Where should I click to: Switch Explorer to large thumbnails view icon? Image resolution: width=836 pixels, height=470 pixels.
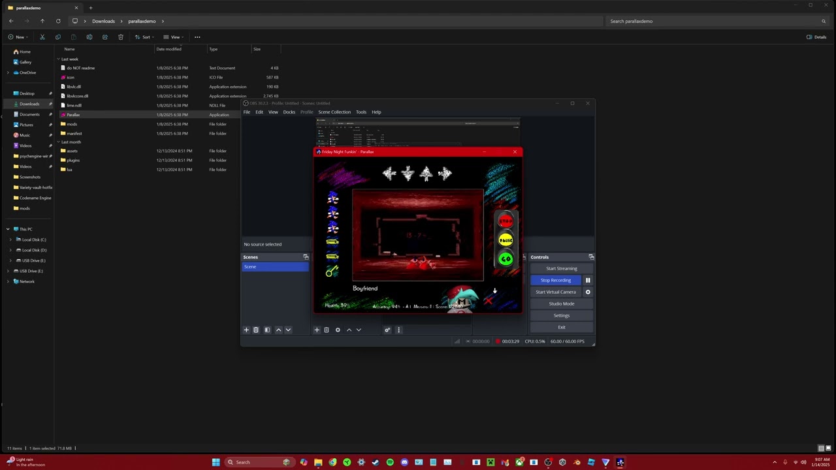point(828,448)
